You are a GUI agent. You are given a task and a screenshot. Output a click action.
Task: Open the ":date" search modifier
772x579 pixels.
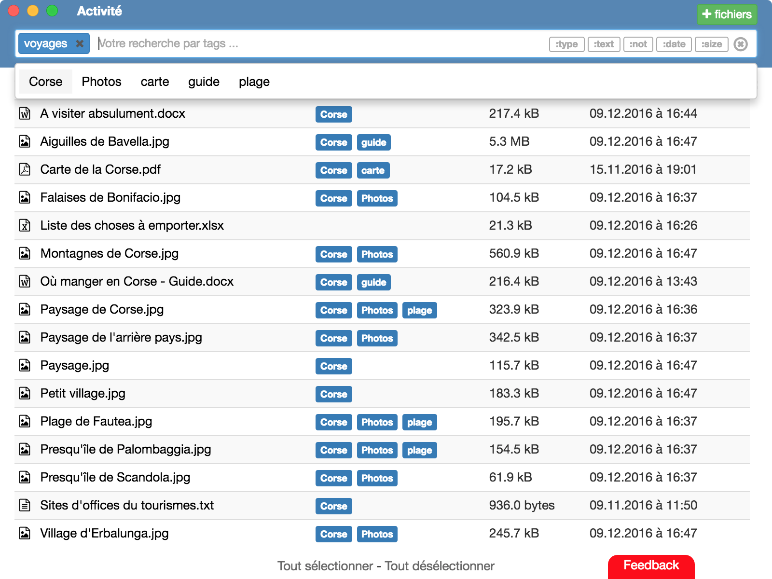point(674,44)
